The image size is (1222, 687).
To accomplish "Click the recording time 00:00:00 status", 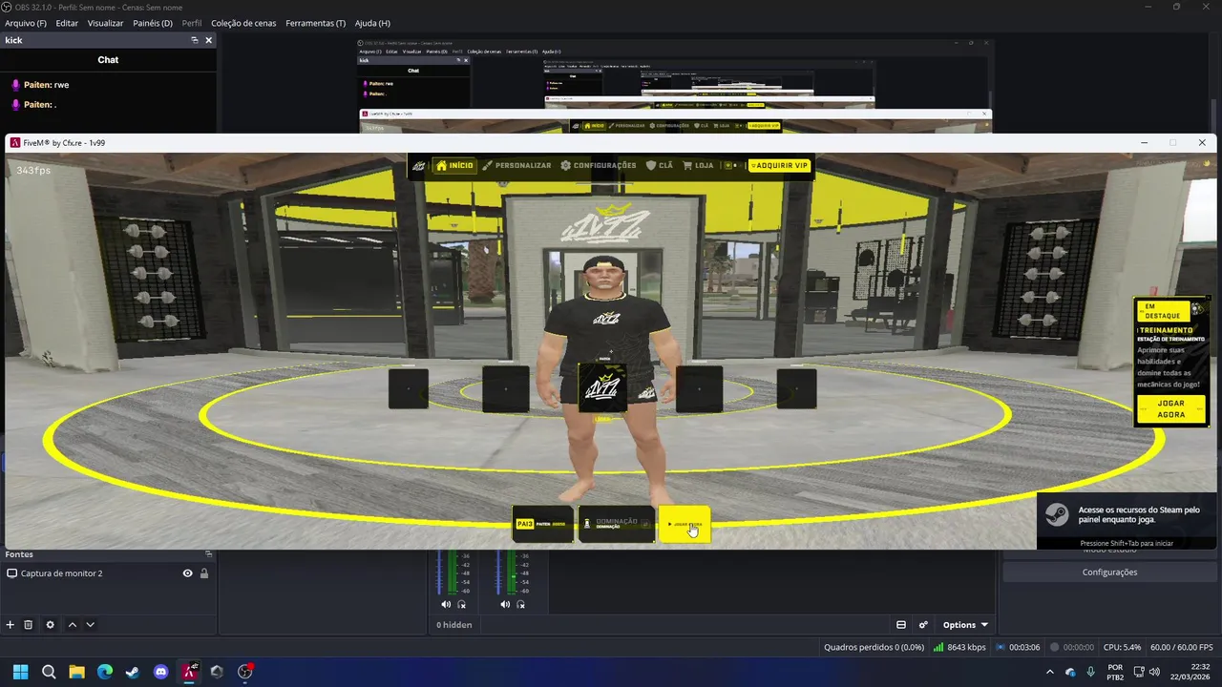I will tap(1071, 647).
